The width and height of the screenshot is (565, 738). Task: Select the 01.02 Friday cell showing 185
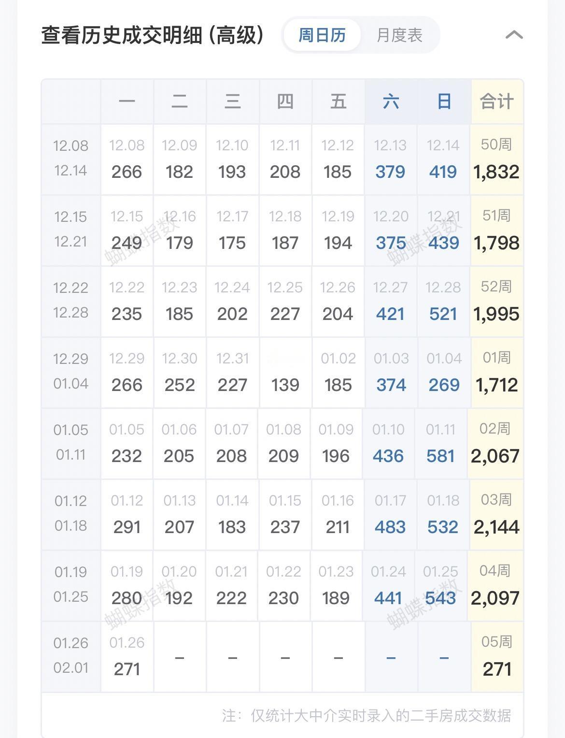338,373
